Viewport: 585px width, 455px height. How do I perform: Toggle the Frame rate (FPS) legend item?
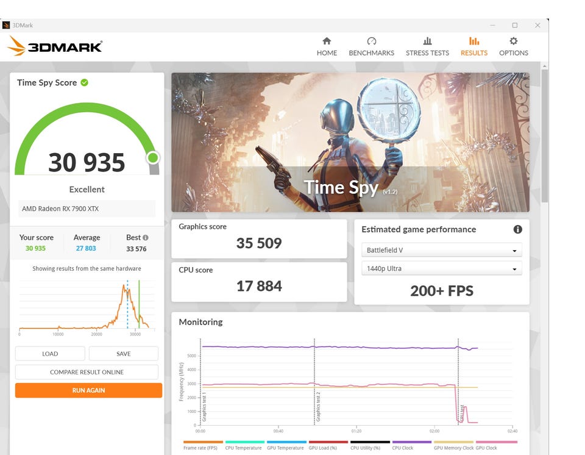click(x=202, y=445)
